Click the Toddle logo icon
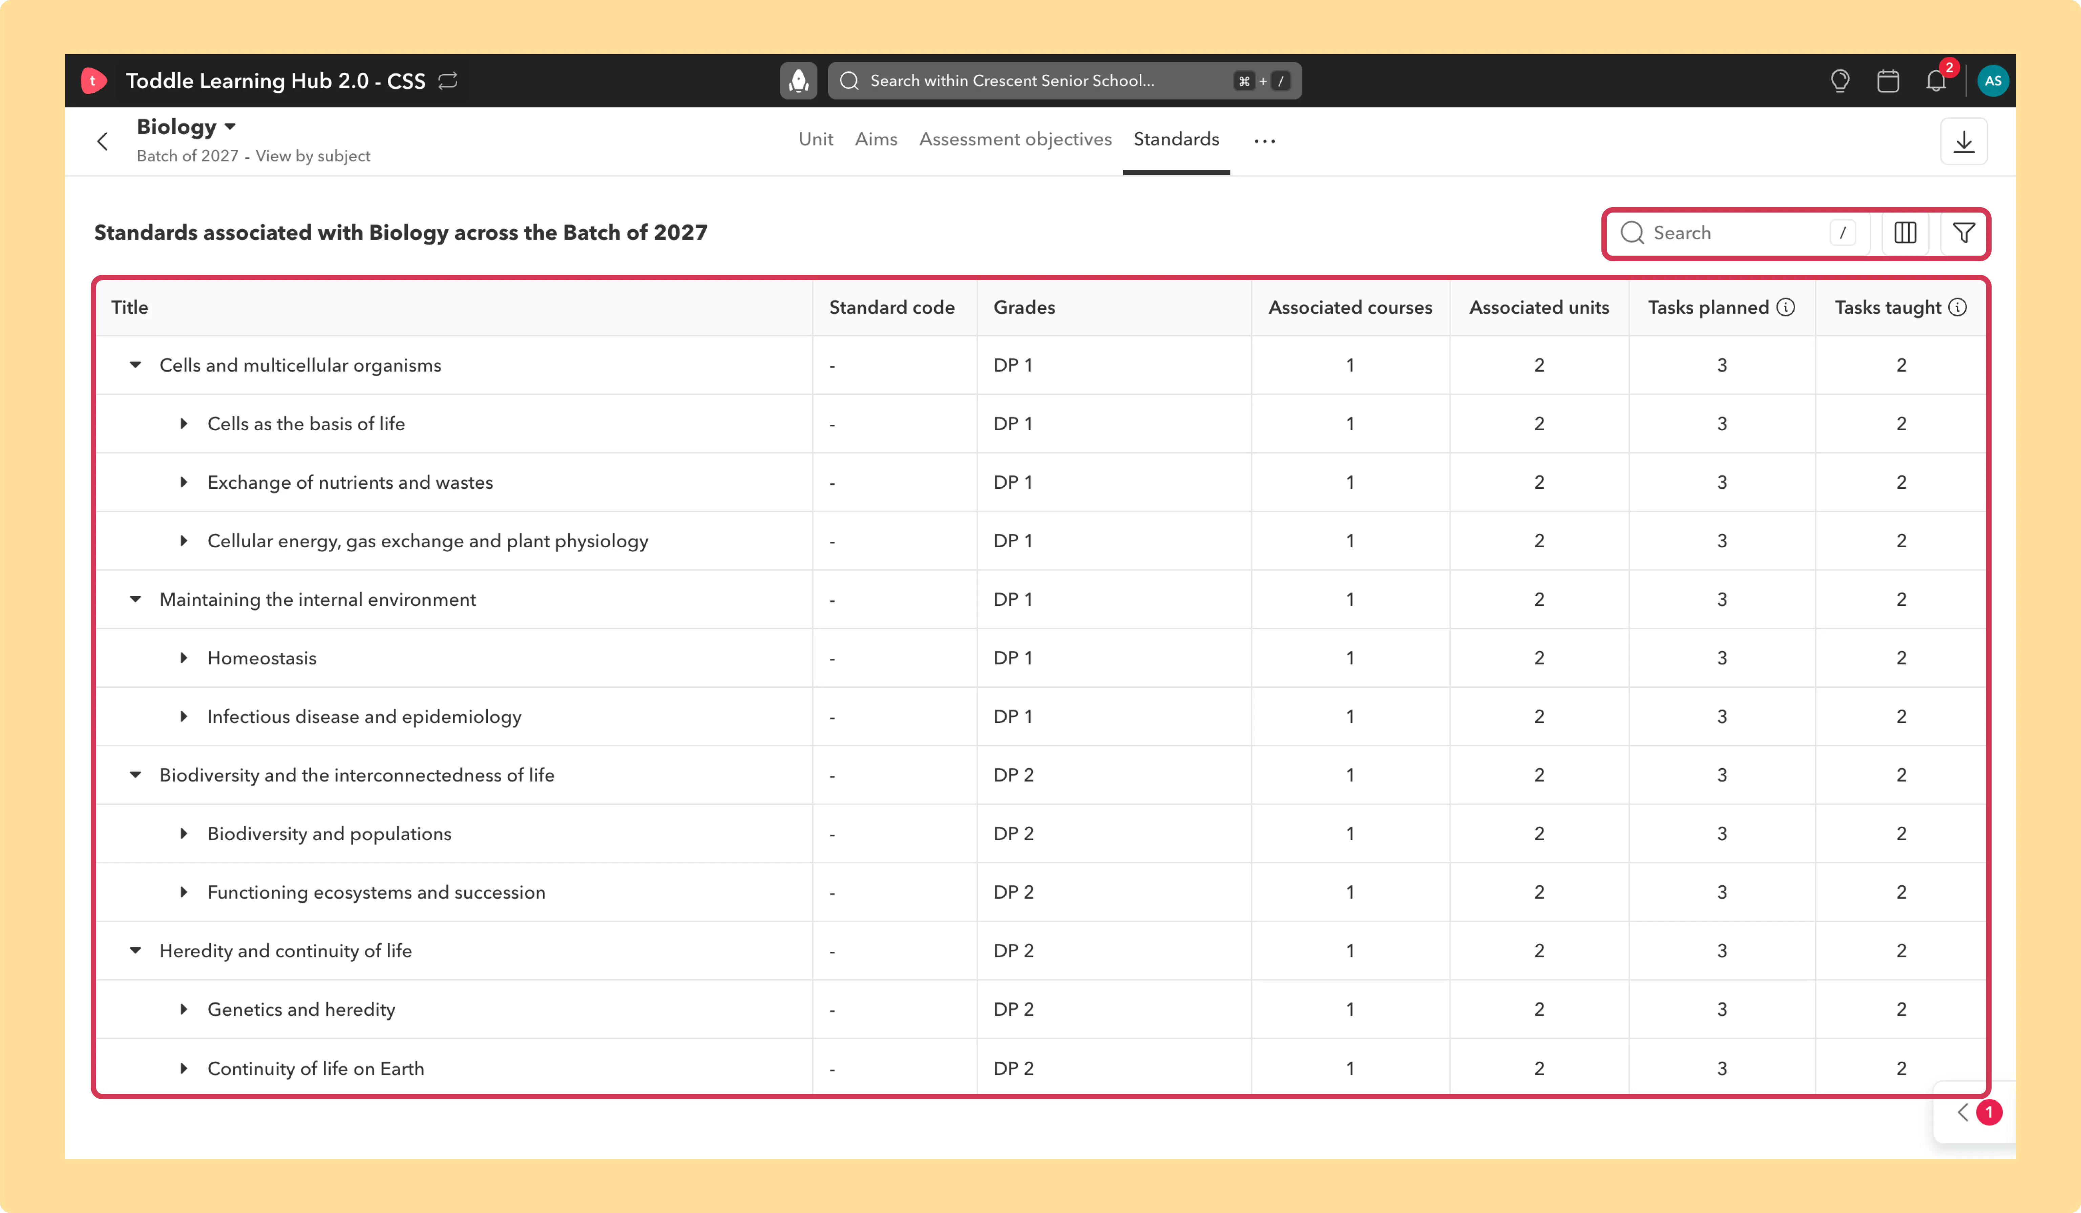The image size is (2081, 1213). pyautogui.click(x=93, y=81)
